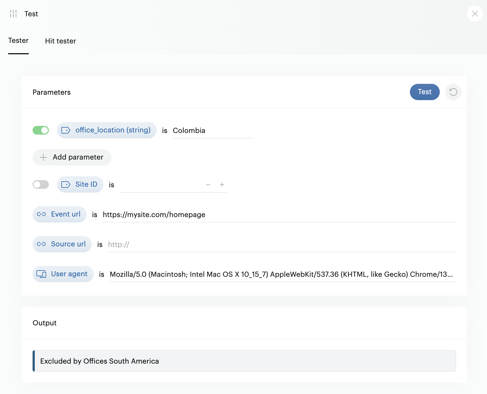
Task: Click the plus icon in Add parameter
Action: [43, 157]
